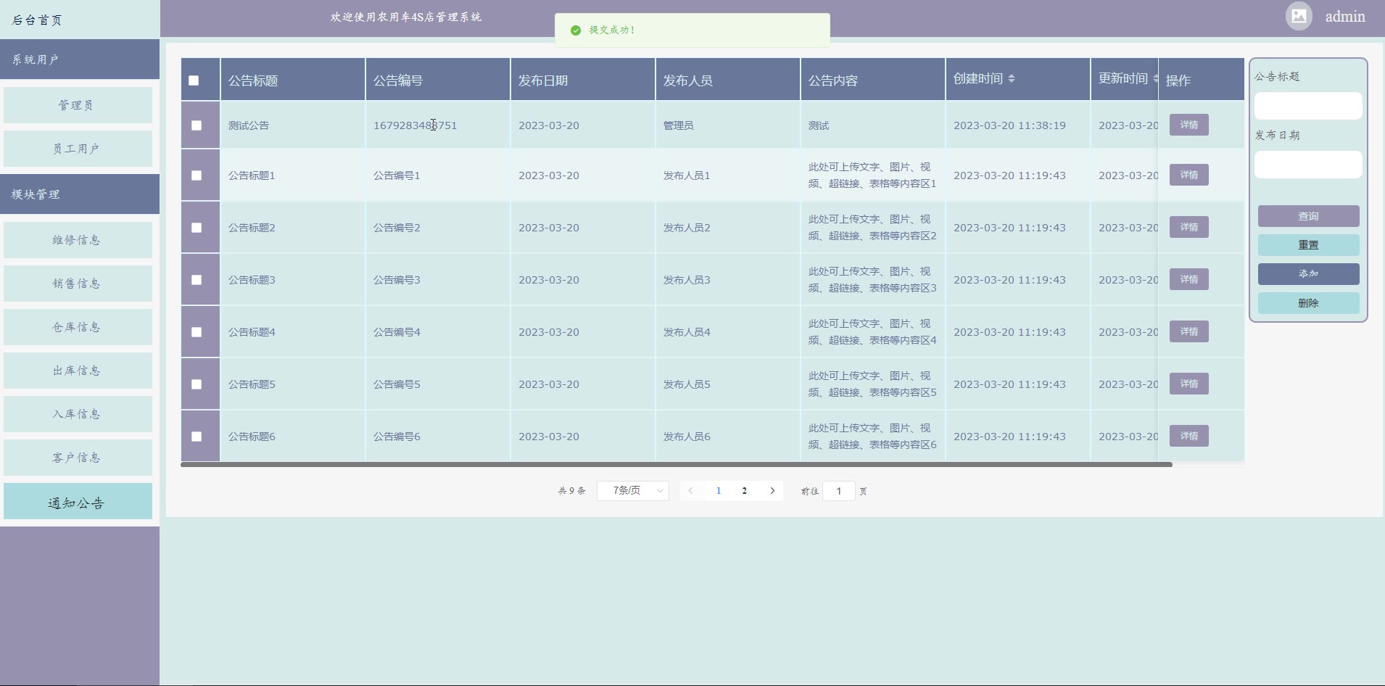Click the 更新时间 column header
The width and height of the screenshot is (1385, 686).
tap(1125, 79)
